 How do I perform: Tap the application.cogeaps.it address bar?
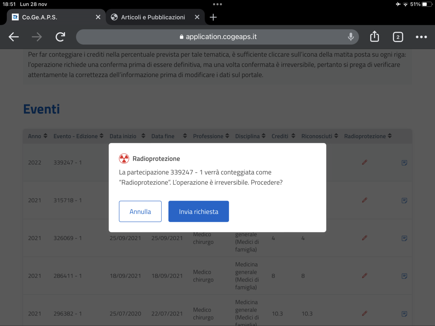click(218, 37)
